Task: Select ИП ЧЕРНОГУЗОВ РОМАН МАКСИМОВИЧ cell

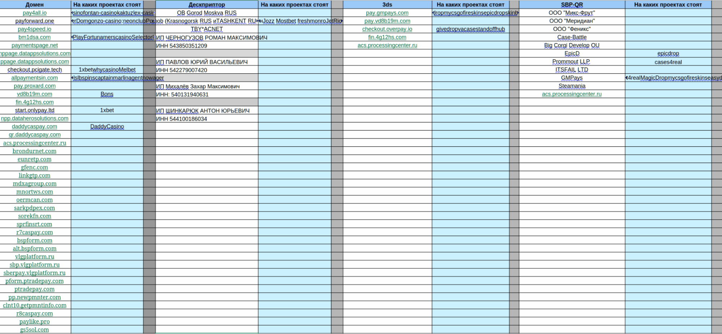Action: 207,38
